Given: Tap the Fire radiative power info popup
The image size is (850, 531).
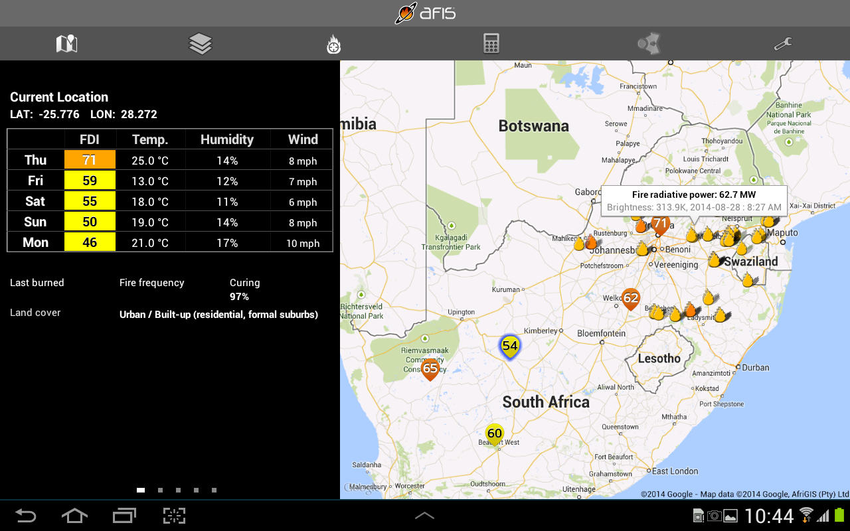Looking at the screenshot, I should (693, 200).
